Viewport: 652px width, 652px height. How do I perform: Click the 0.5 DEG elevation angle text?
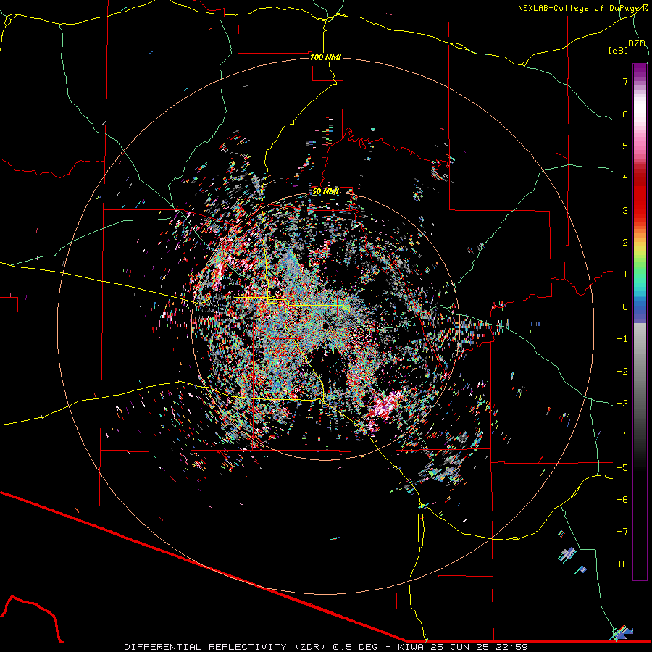tap(355, 647)
